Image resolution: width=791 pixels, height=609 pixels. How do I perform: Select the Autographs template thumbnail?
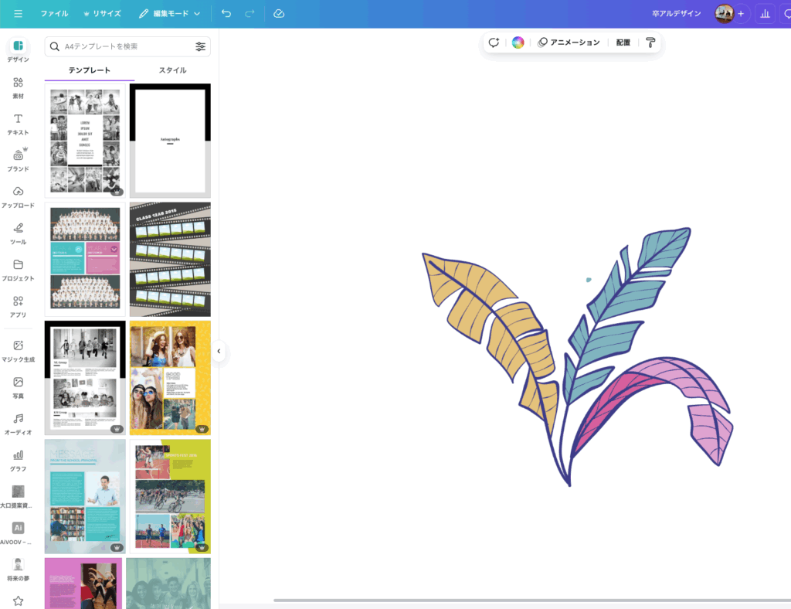pos(170,141)
